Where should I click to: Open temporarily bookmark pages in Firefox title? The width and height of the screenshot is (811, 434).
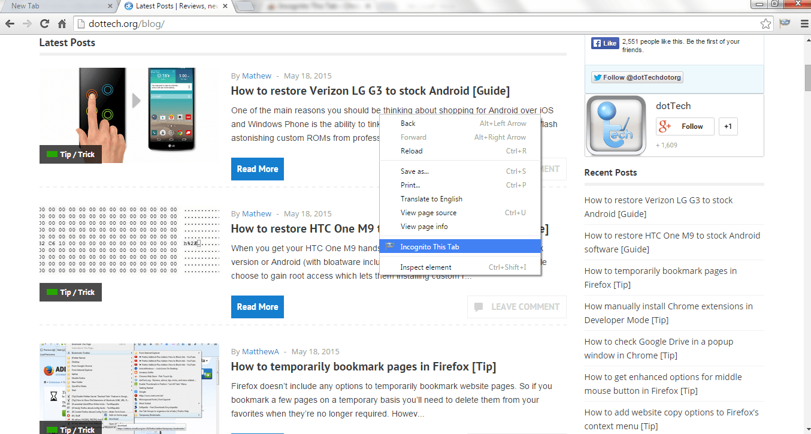pos(364,367)
